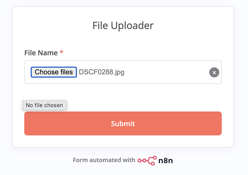The width and height of the screenshot is (248, 175).
Task: Click the "No file chosen" tooltip
Action: pyautogui.click(x=45, y=105)
